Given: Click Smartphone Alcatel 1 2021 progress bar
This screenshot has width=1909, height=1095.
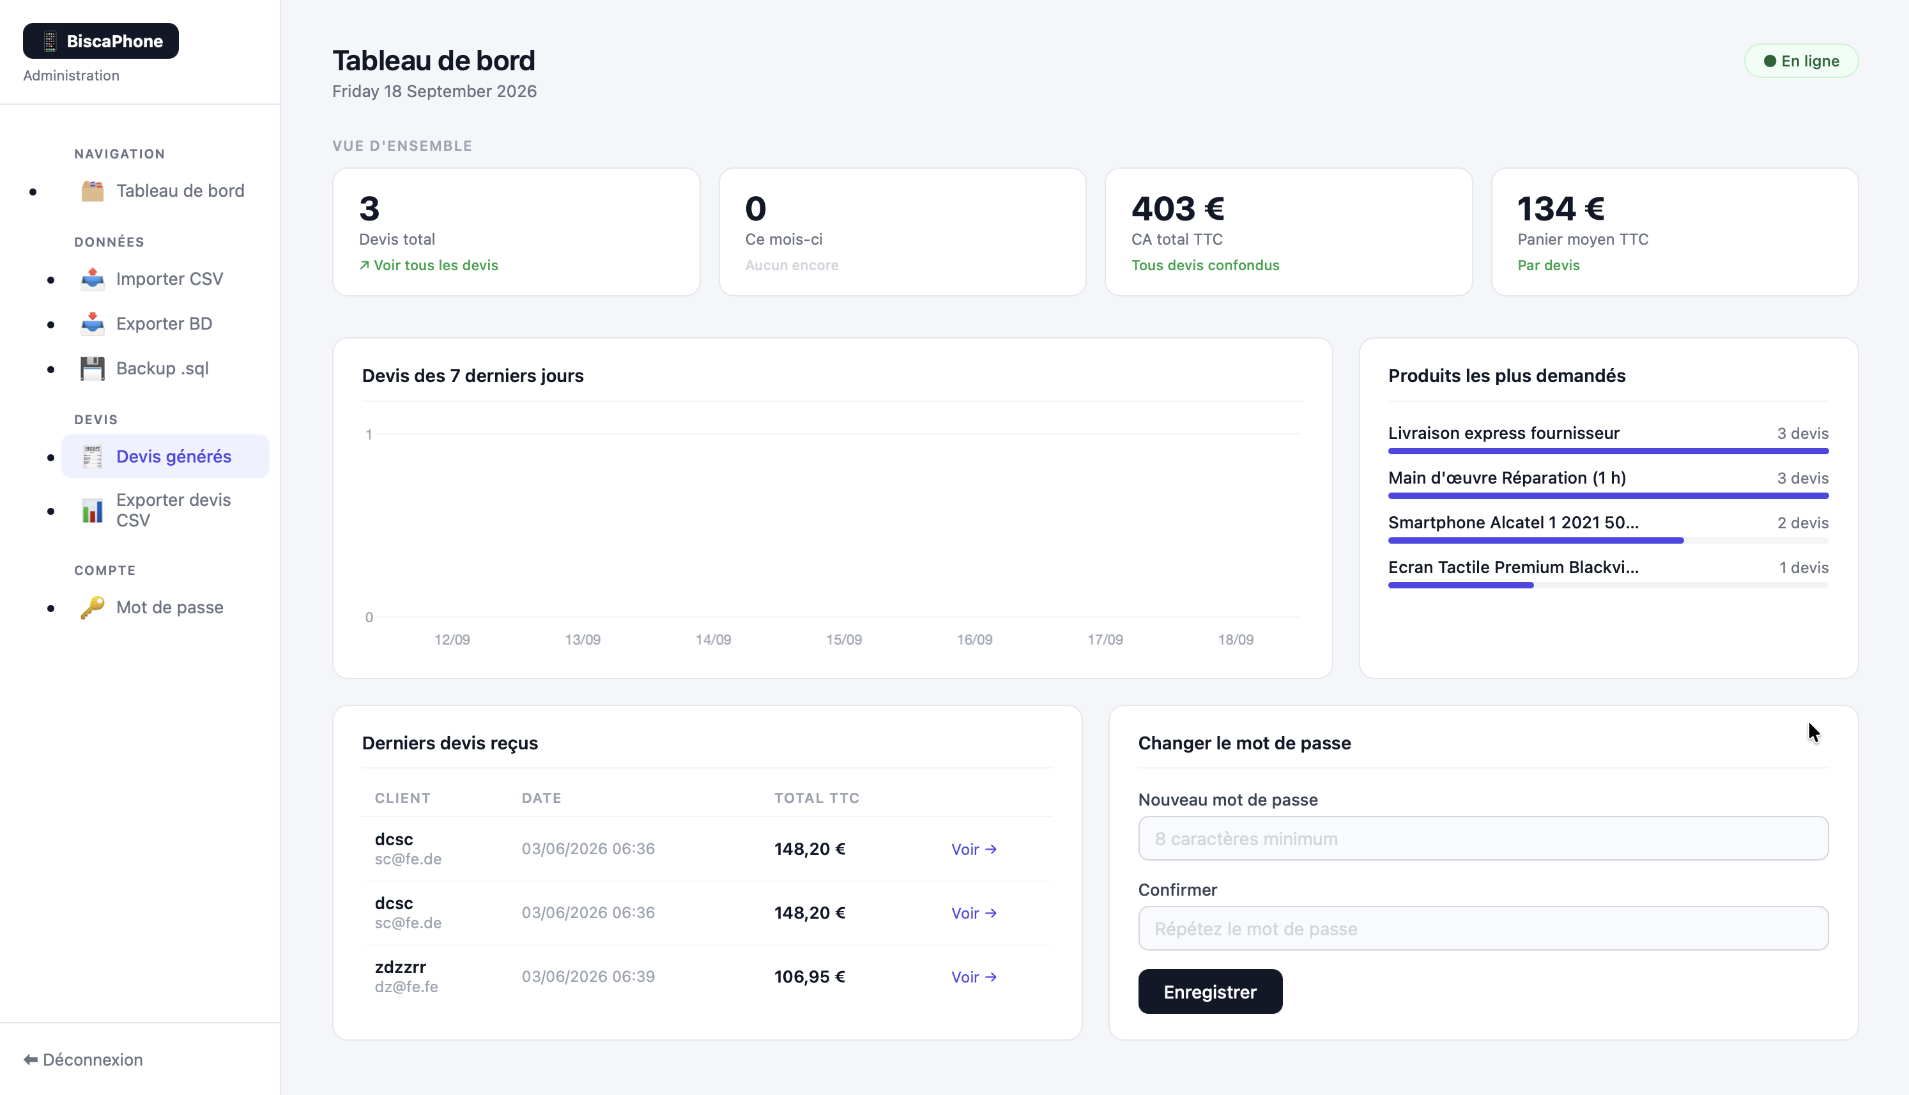Looking at the screenshot, I should (x=1608, y=540).
